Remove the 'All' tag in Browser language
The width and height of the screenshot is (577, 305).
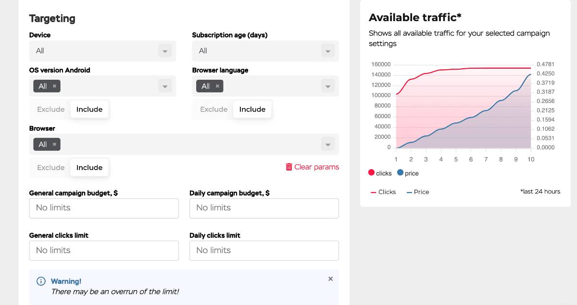(217, 86)
